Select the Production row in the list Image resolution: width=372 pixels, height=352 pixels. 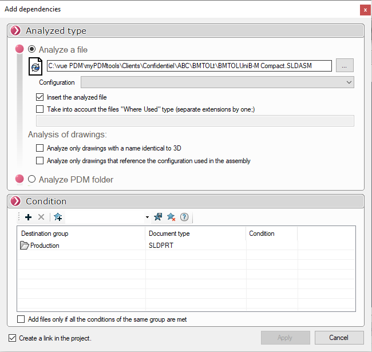pos(45,246)
